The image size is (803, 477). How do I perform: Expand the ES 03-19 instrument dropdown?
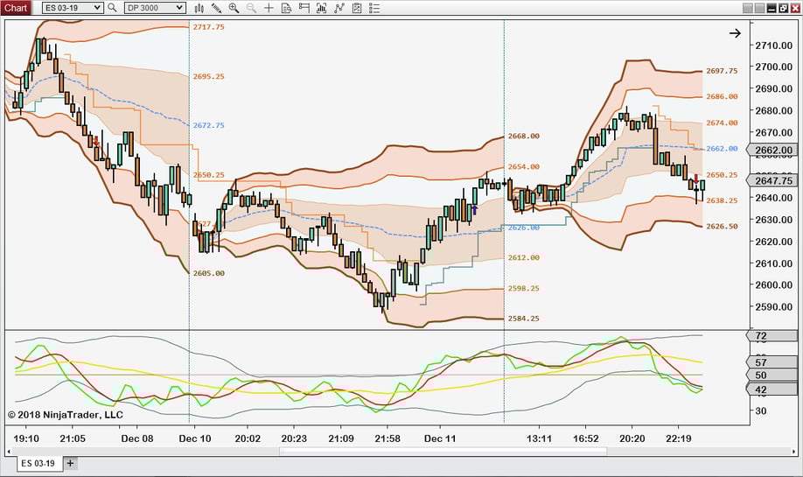(97, 8)
